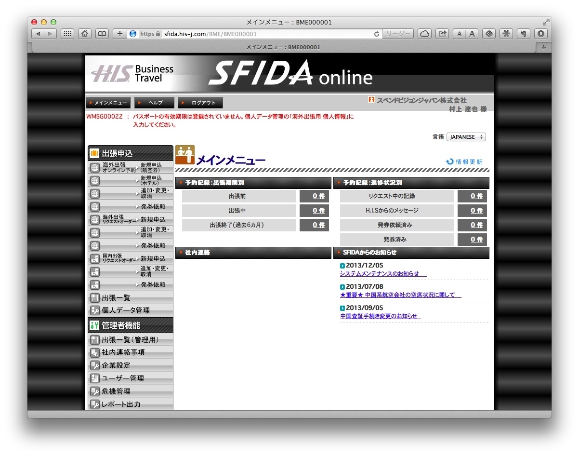
Task: Open ユーザー管理 in admin menu
Action: pos(131,378)
